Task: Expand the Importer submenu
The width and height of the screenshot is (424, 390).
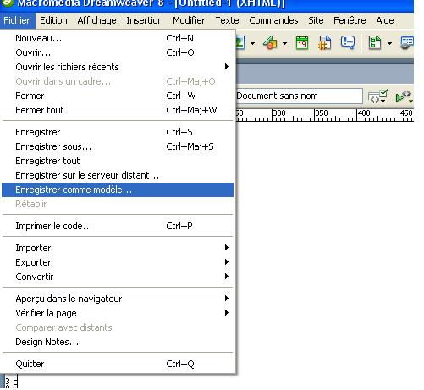Action: pyautogui.click(x=118, y=248)
